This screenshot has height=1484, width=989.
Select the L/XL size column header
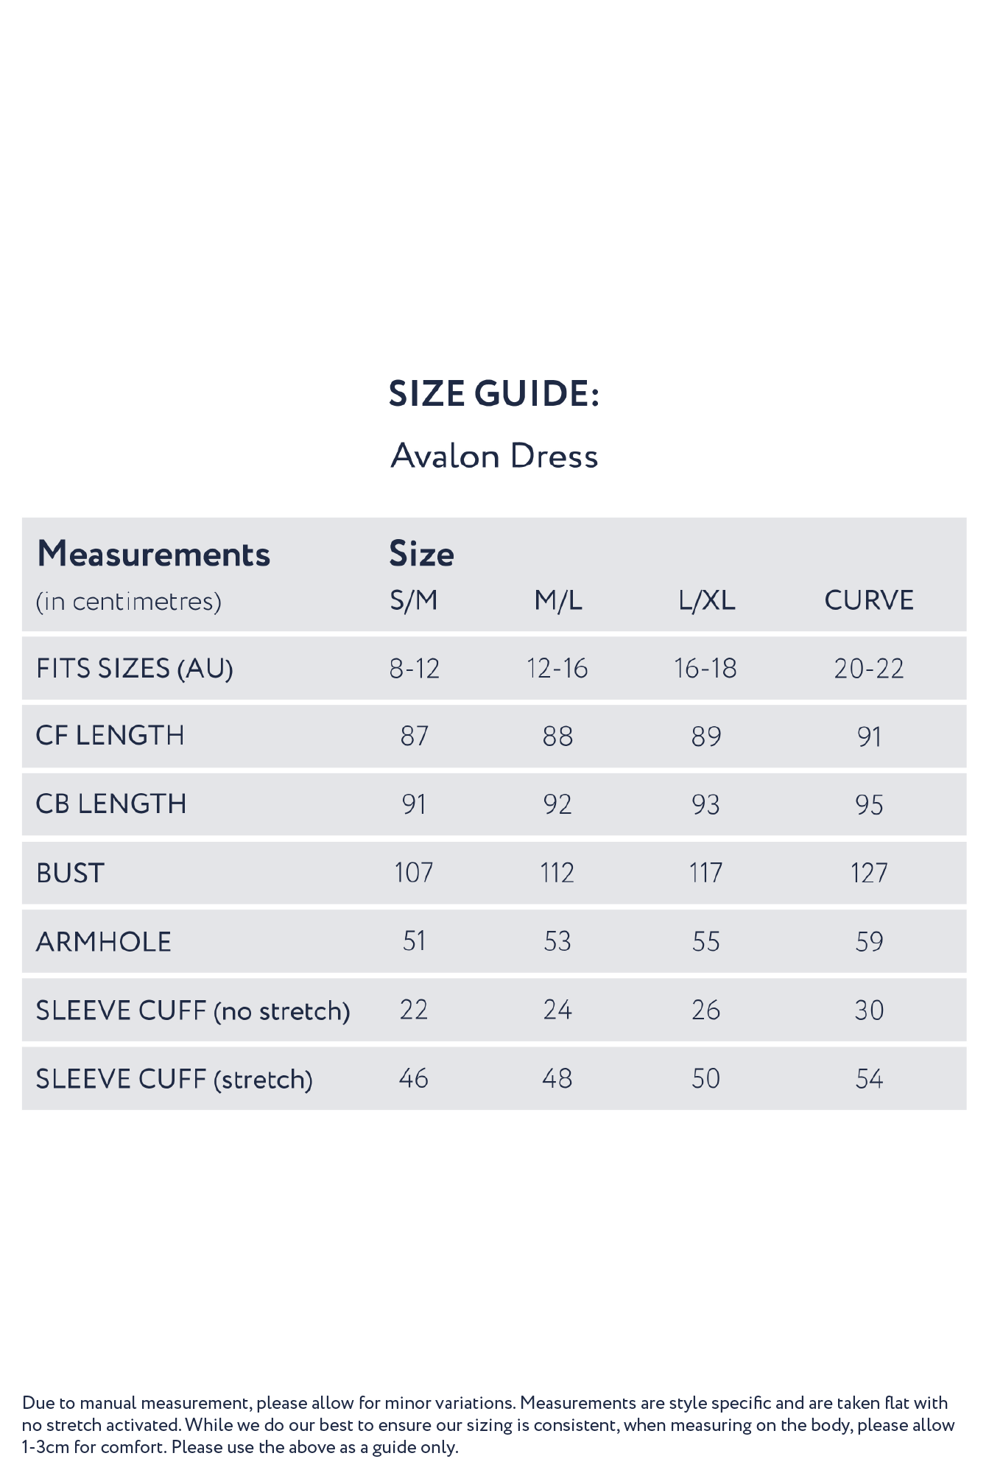pyautogui.click(x=706, y=601)
